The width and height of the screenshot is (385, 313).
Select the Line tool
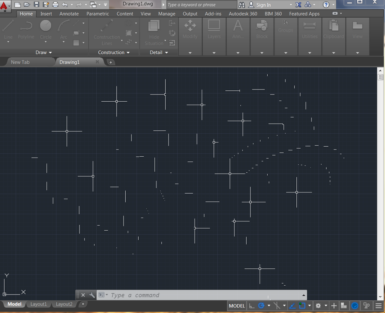(x=8, y=29)
